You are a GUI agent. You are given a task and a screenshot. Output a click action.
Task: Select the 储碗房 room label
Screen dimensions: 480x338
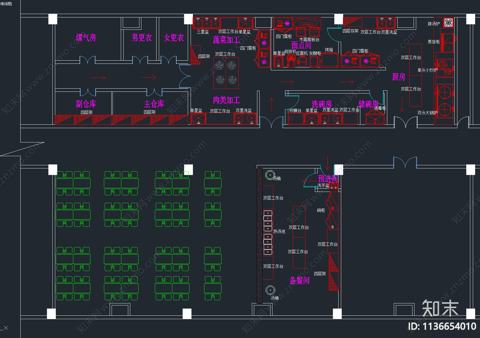click(368, 104)
